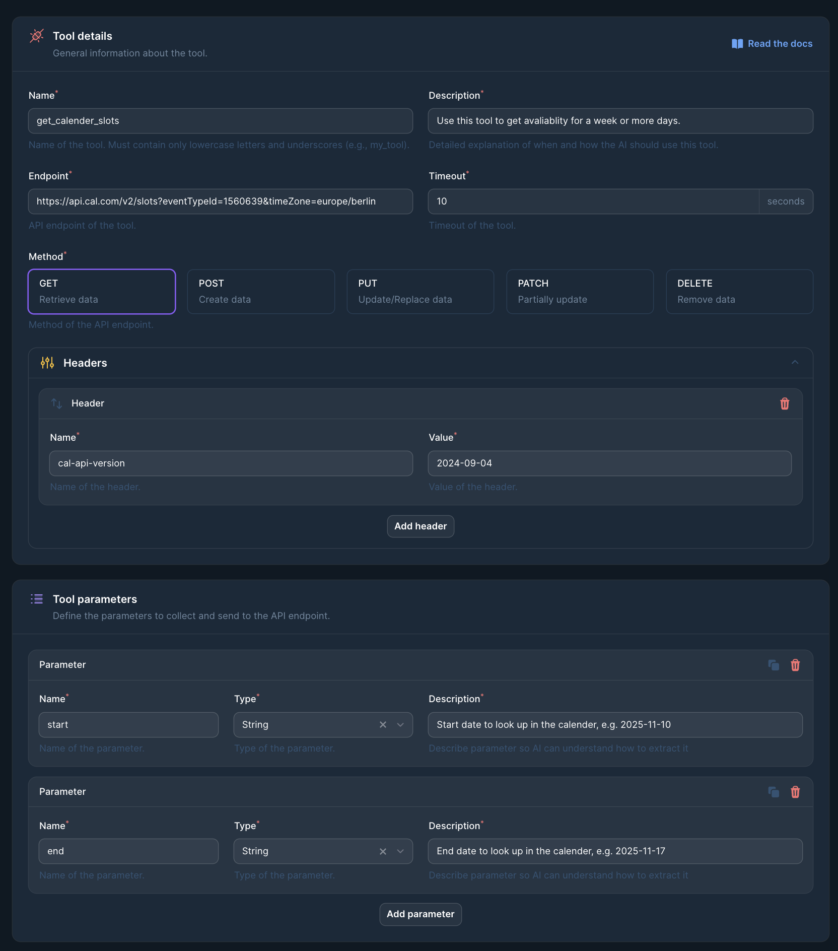
Task: Click the Tool parameters list icon
Action: pyautogui.click(x=37, y=598)
